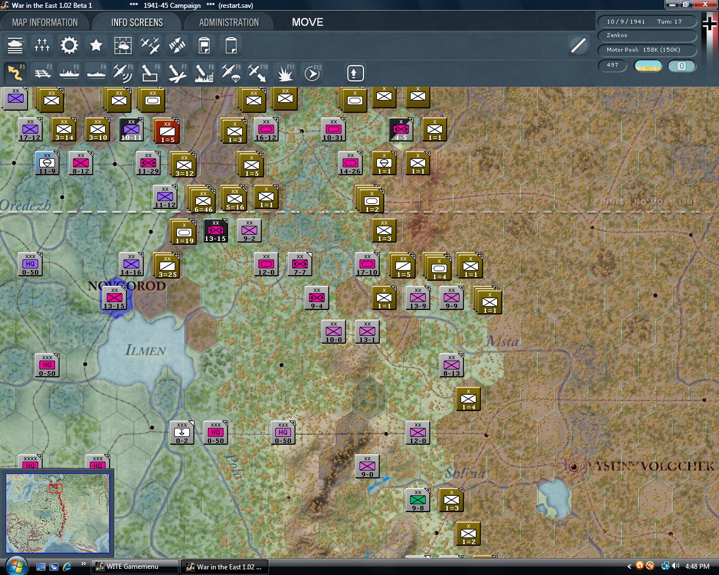Viewport: 719px width, 575px height.
Task: Click the boxed up-arrow toolbar button
Action: coord(355,73)
